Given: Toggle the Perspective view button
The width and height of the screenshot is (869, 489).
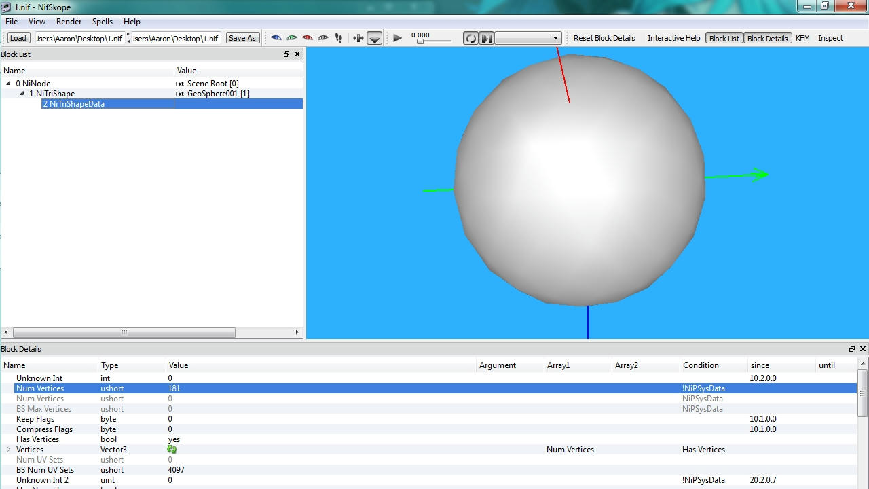Looking at the screenshot, I should [375, 38].
